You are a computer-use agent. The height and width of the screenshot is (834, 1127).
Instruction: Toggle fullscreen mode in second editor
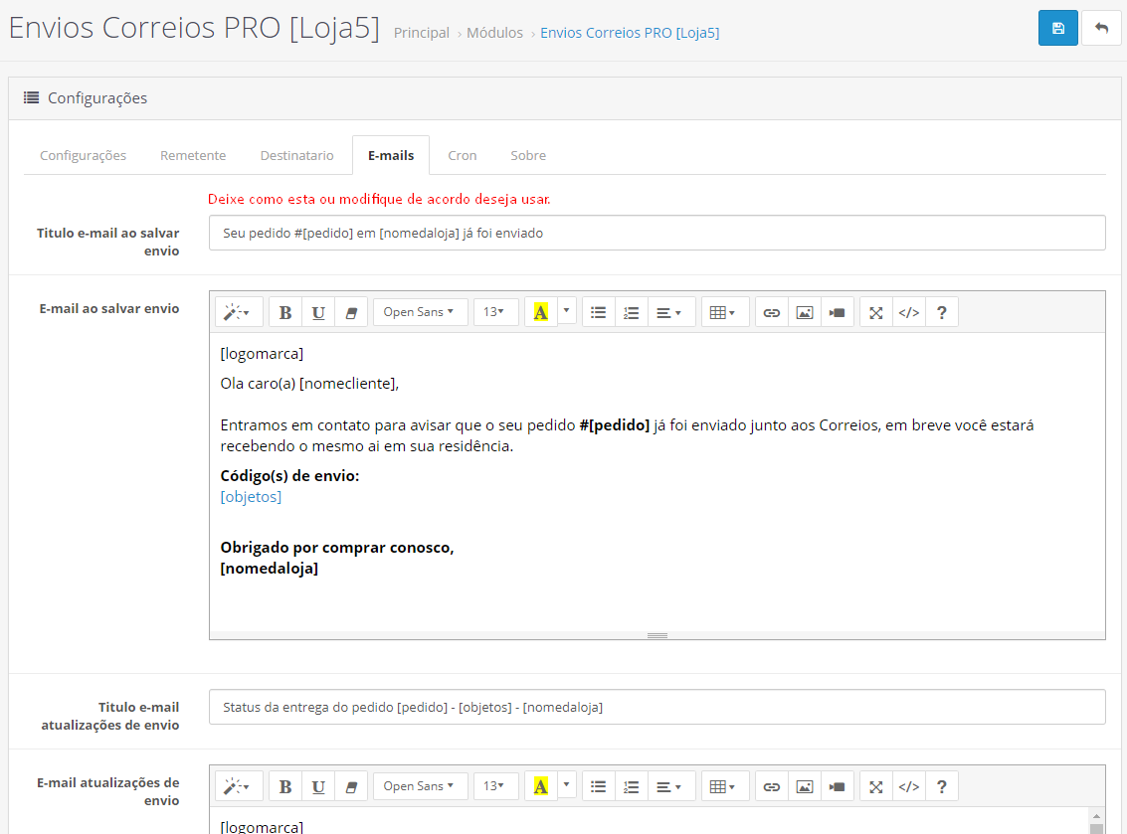point(875,786)
